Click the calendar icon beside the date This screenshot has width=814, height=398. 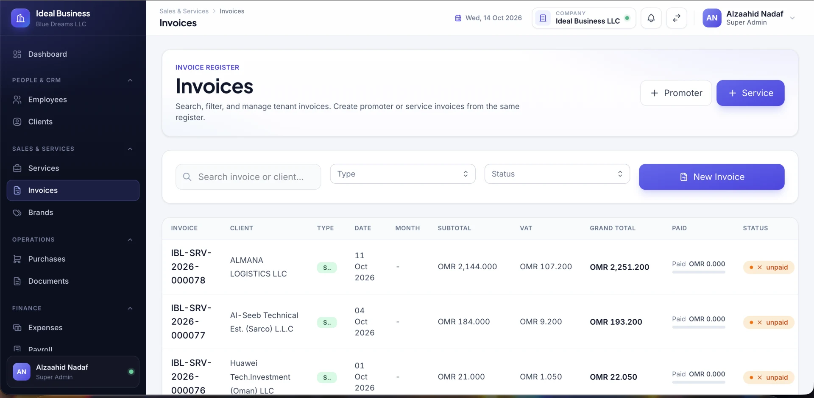[x=458, y=18]
